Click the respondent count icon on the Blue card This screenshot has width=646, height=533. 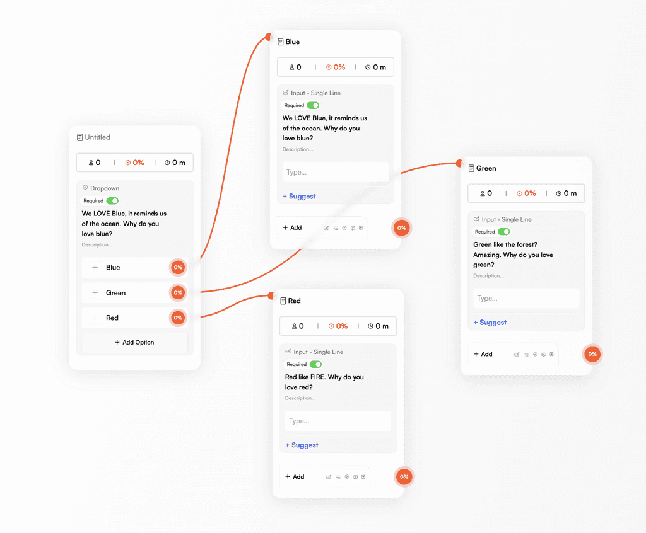point(291,67)
